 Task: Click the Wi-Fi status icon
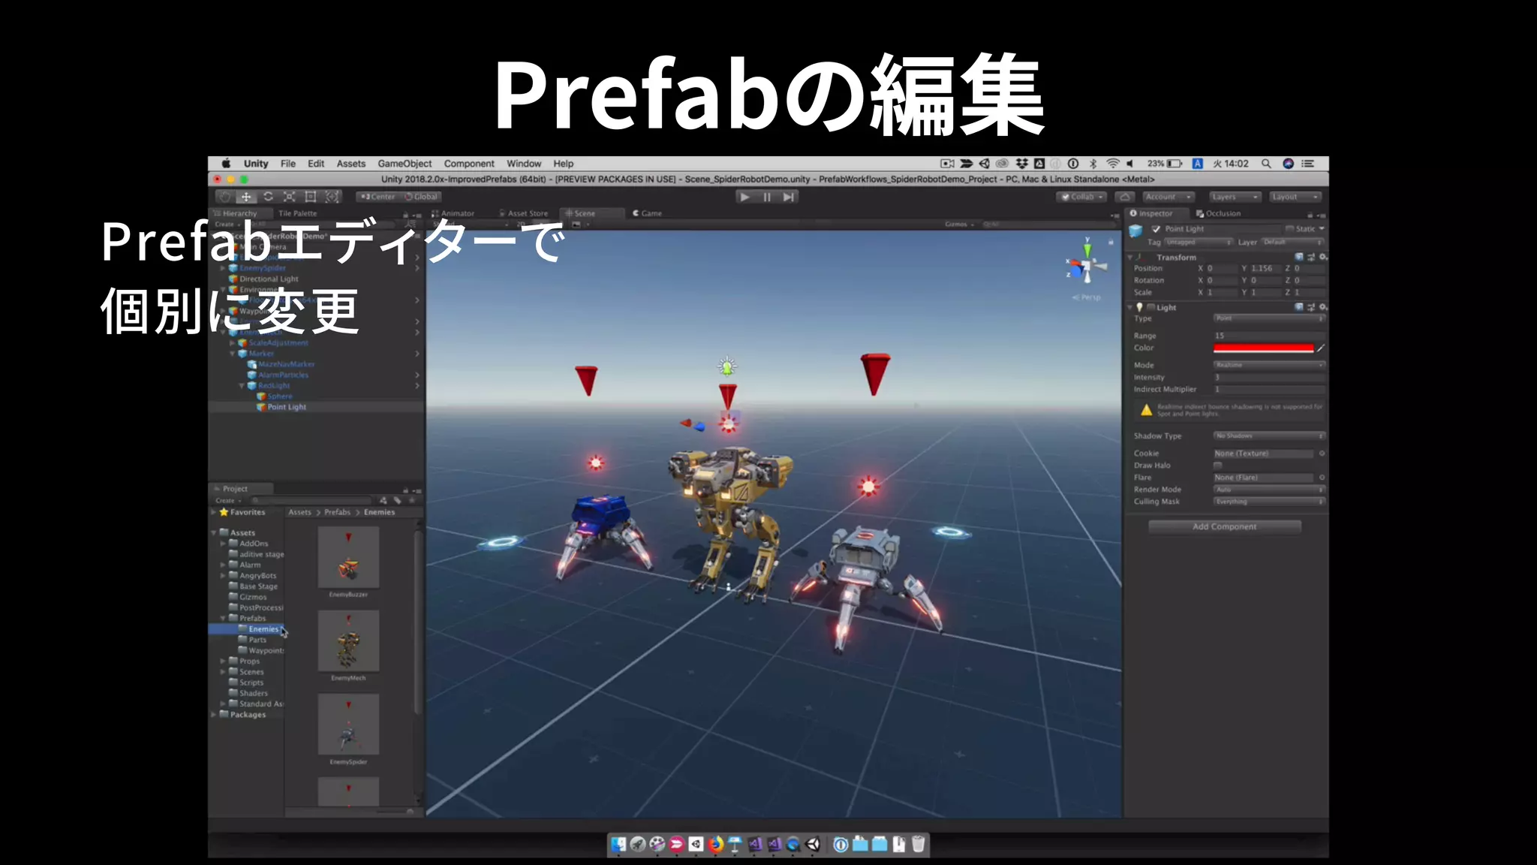tap(1112, 164)
